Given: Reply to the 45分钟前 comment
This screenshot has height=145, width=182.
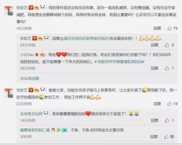Looking at the screenshot, I should point(157,28).
